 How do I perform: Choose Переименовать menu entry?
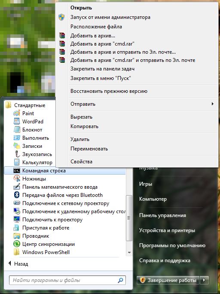[89, 149]
